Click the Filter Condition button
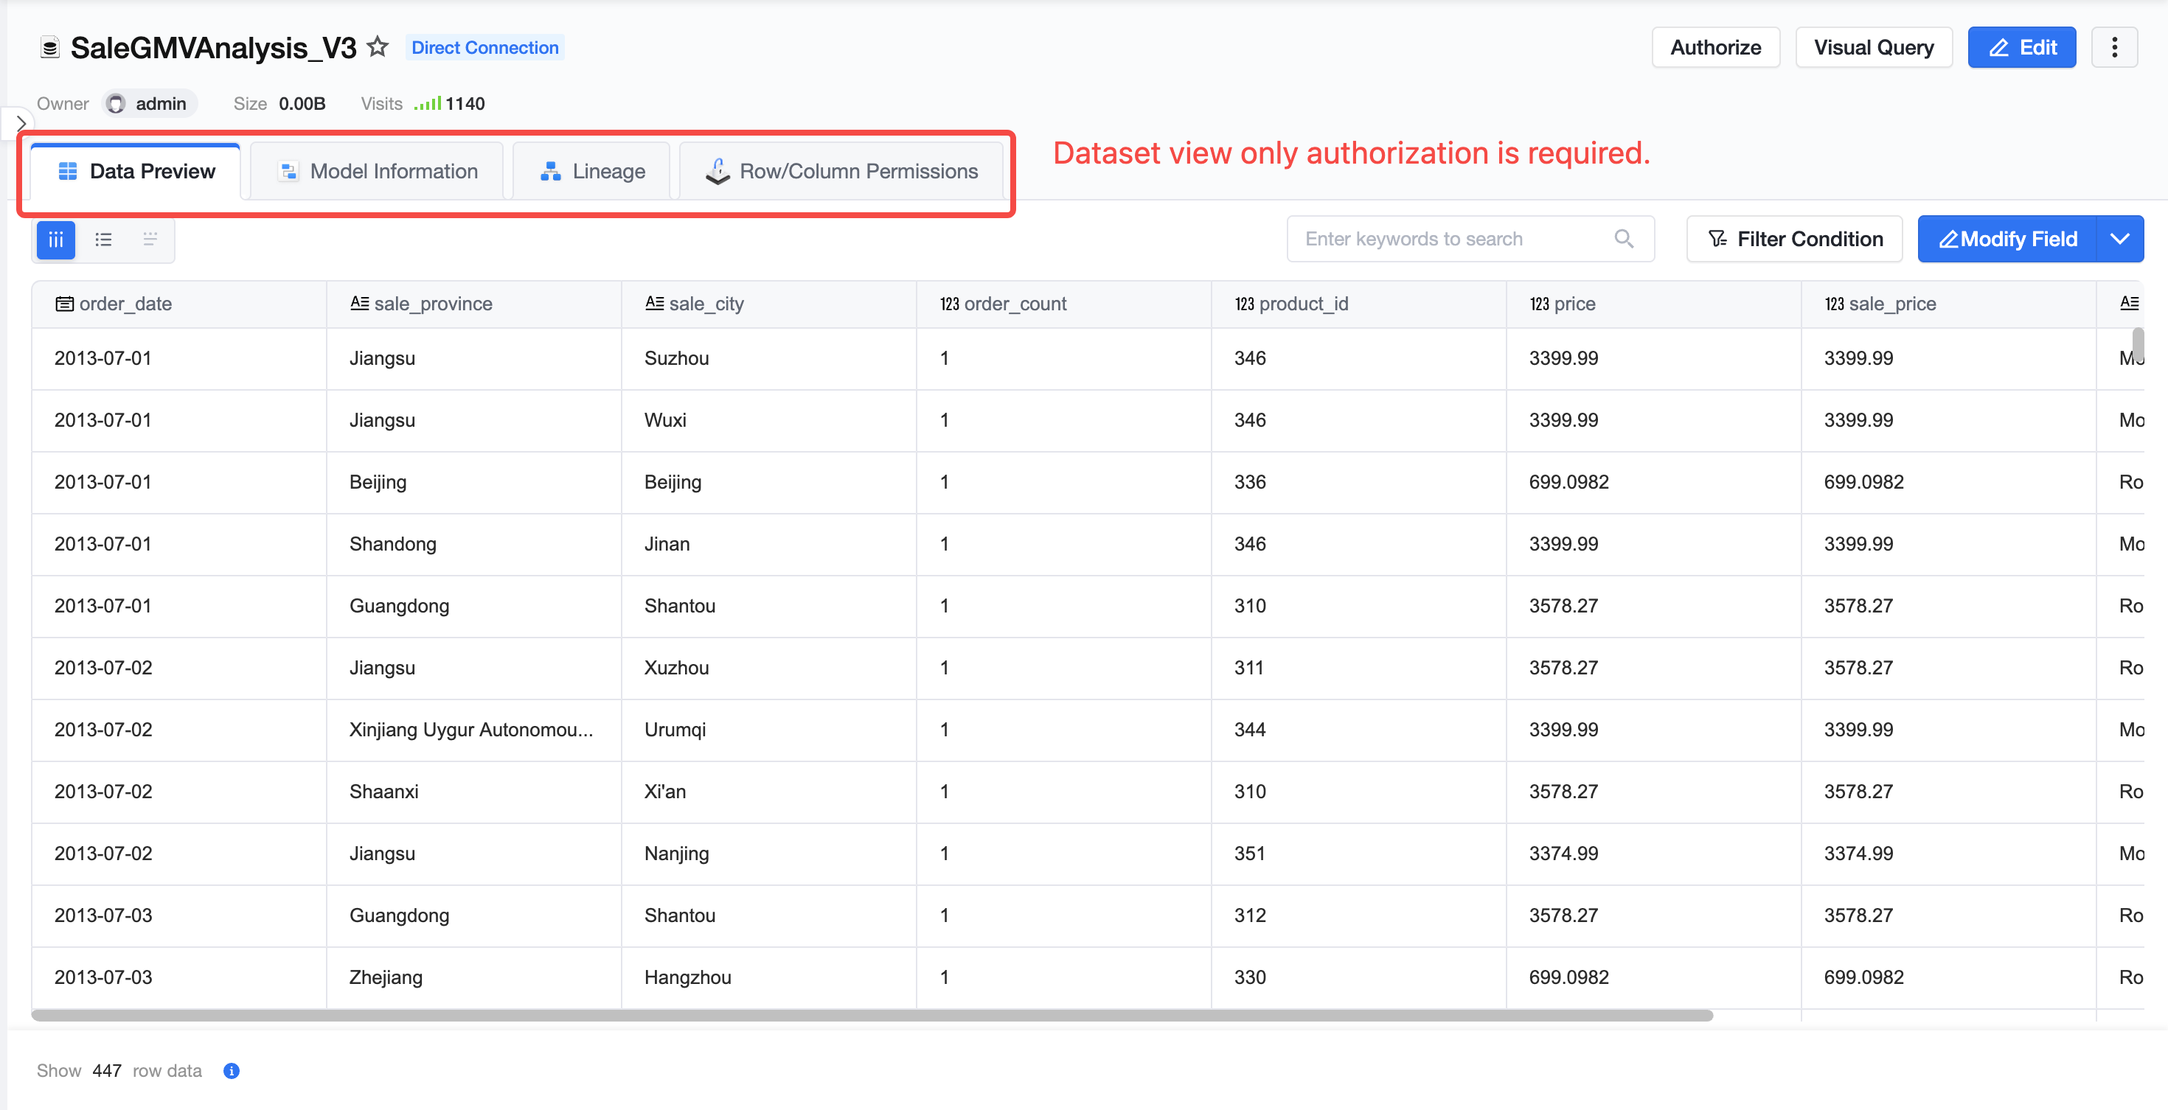The image size is (2168, 1110). [x=1794, y=239]
